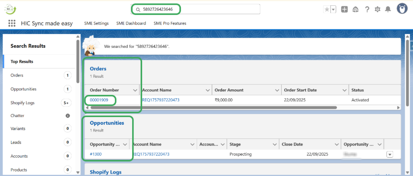Open row actions menu for opportunity #1300

tap(389, 155)
